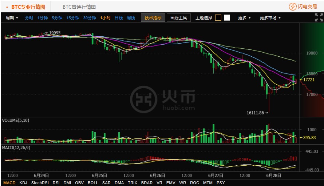
Task: Open the 周期 dropdown
Action: coord(12,18)
